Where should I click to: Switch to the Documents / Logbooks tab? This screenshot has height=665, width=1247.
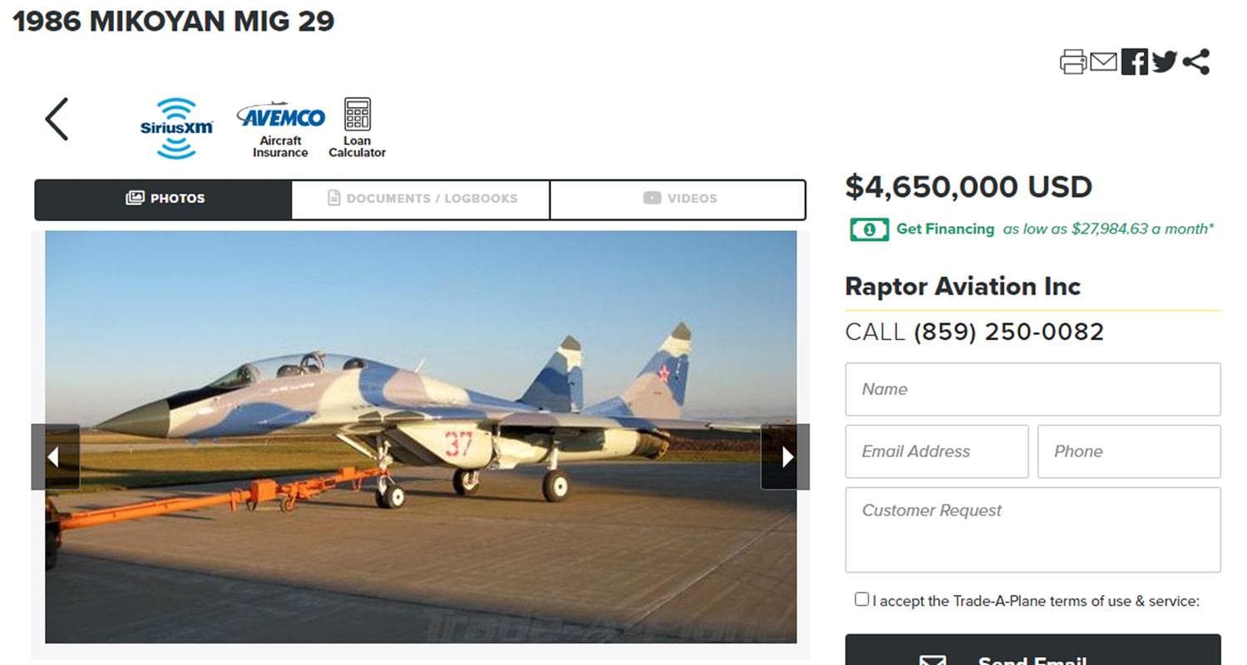pos(420,199)
